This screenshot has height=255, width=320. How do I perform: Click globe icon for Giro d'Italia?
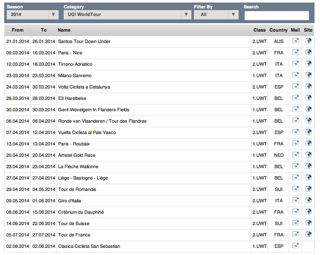pos(308,200)
